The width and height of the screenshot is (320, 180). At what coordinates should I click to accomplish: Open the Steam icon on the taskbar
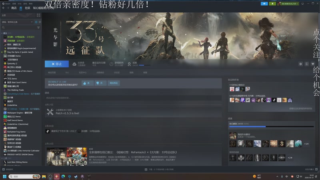(x=76, y=176)
